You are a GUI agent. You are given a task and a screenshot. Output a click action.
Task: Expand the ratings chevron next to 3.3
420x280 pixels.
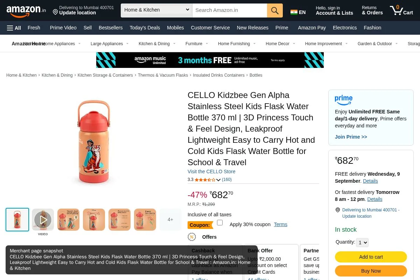(x=218, y=180)
